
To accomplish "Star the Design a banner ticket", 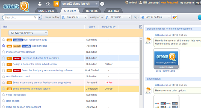I will (4, 64).
